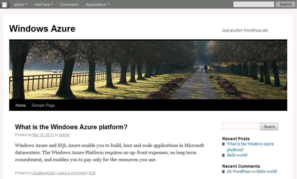Viewport: 297px width, 179px height.
Task: Open recent post 'What is the Windows Azure platform?'
Action: coord(250,147)
